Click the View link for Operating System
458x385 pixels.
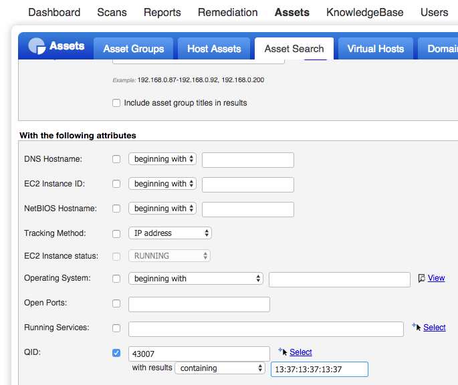coord(436,278)
